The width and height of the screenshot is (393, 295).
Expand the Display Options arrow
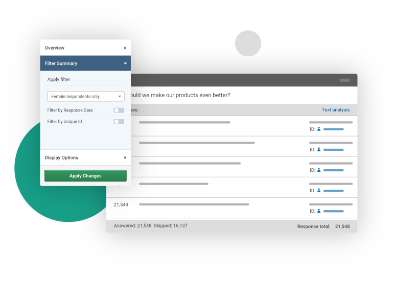tap(125, 158)
